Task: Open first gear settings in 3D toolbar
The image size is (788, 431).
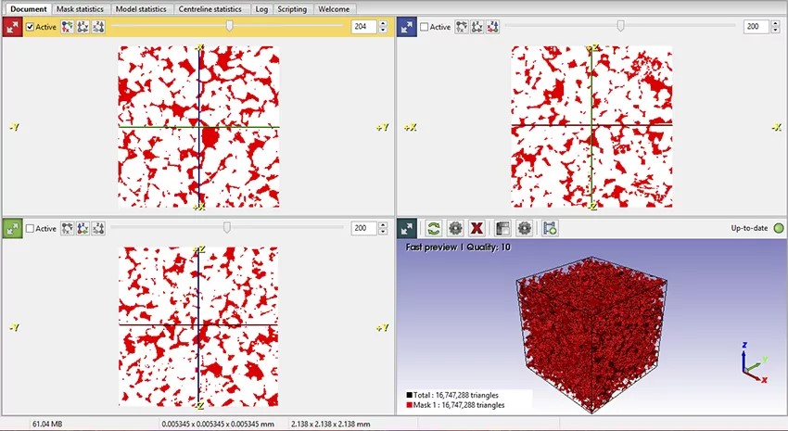Action: [455, 229]
